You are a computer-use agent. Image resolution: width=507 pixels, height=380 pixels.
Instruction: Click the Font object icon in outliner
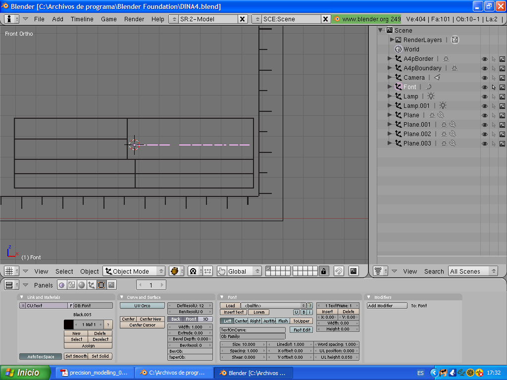tap(399, 87)
